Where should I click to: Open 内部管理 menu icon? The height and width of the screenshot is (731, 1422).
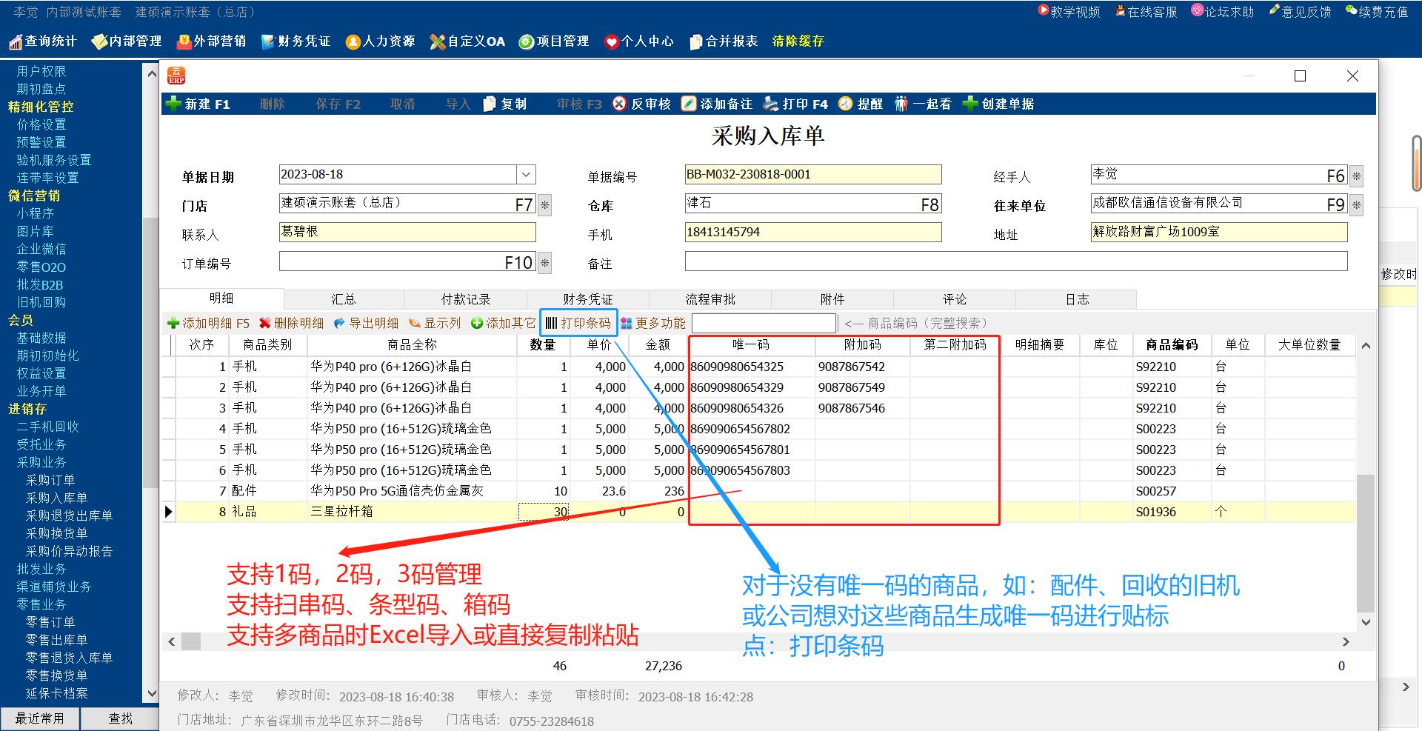(99, 41)
